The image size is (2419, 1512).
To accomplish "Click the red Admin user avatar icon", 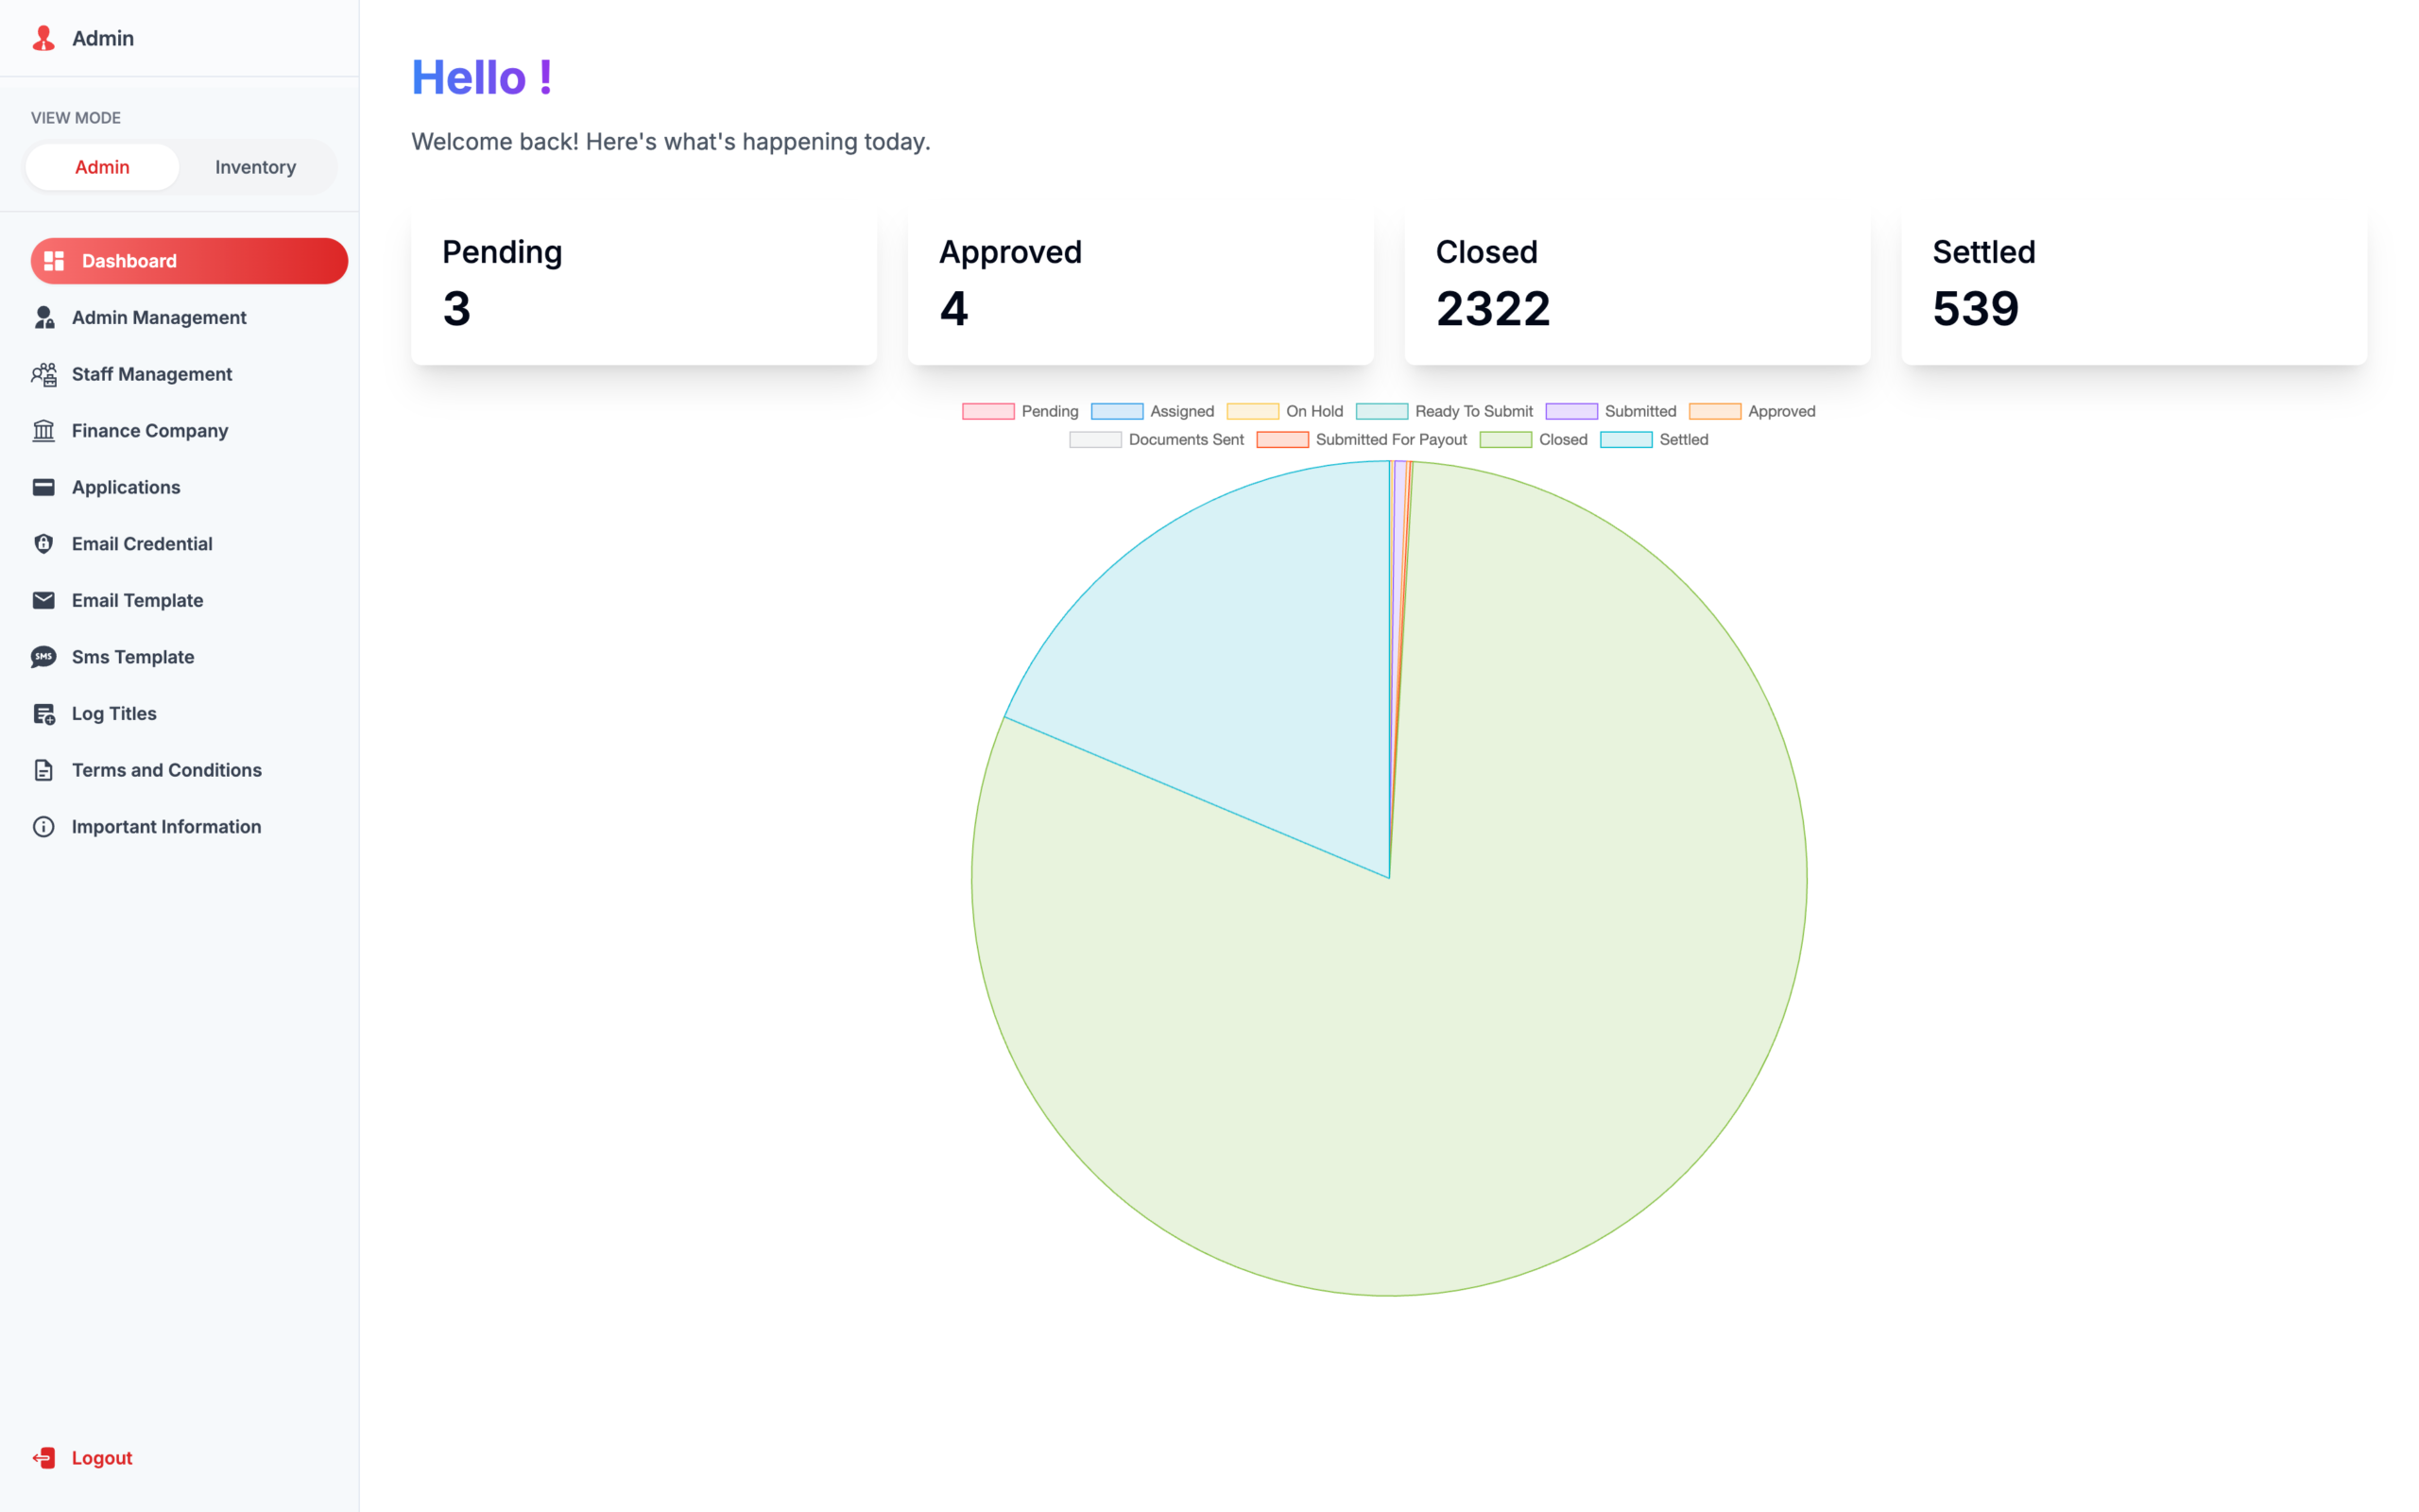I will 43,38.
